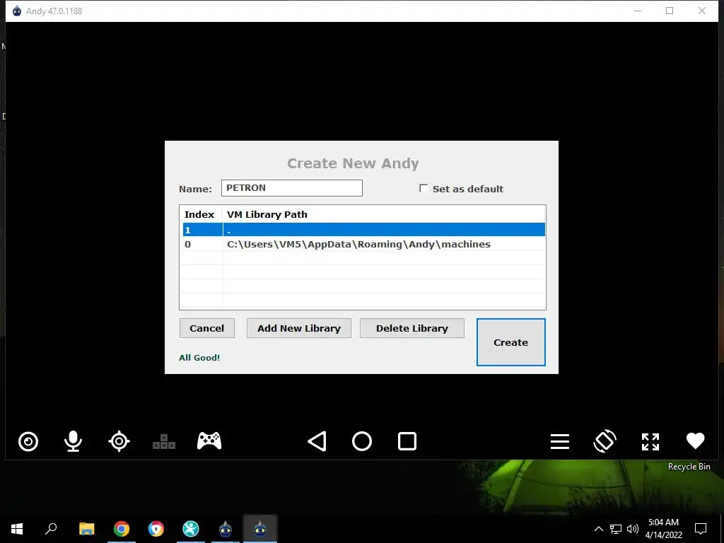The image size is (724, 543).
Task: Click the teal figure app icon on taskbar
Action: [191, 529]
